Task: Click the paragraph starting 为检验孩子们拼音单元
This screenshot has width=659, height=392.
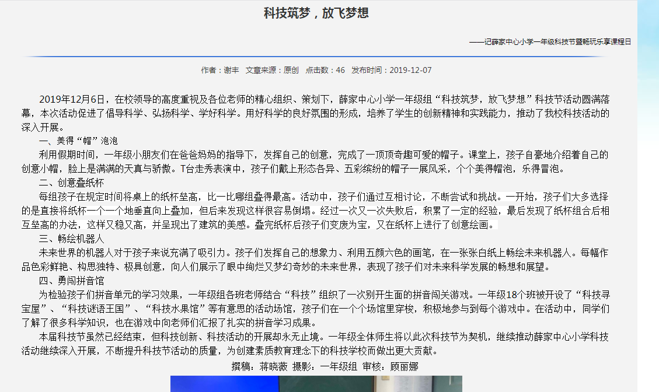Action: tap(315, 309)
